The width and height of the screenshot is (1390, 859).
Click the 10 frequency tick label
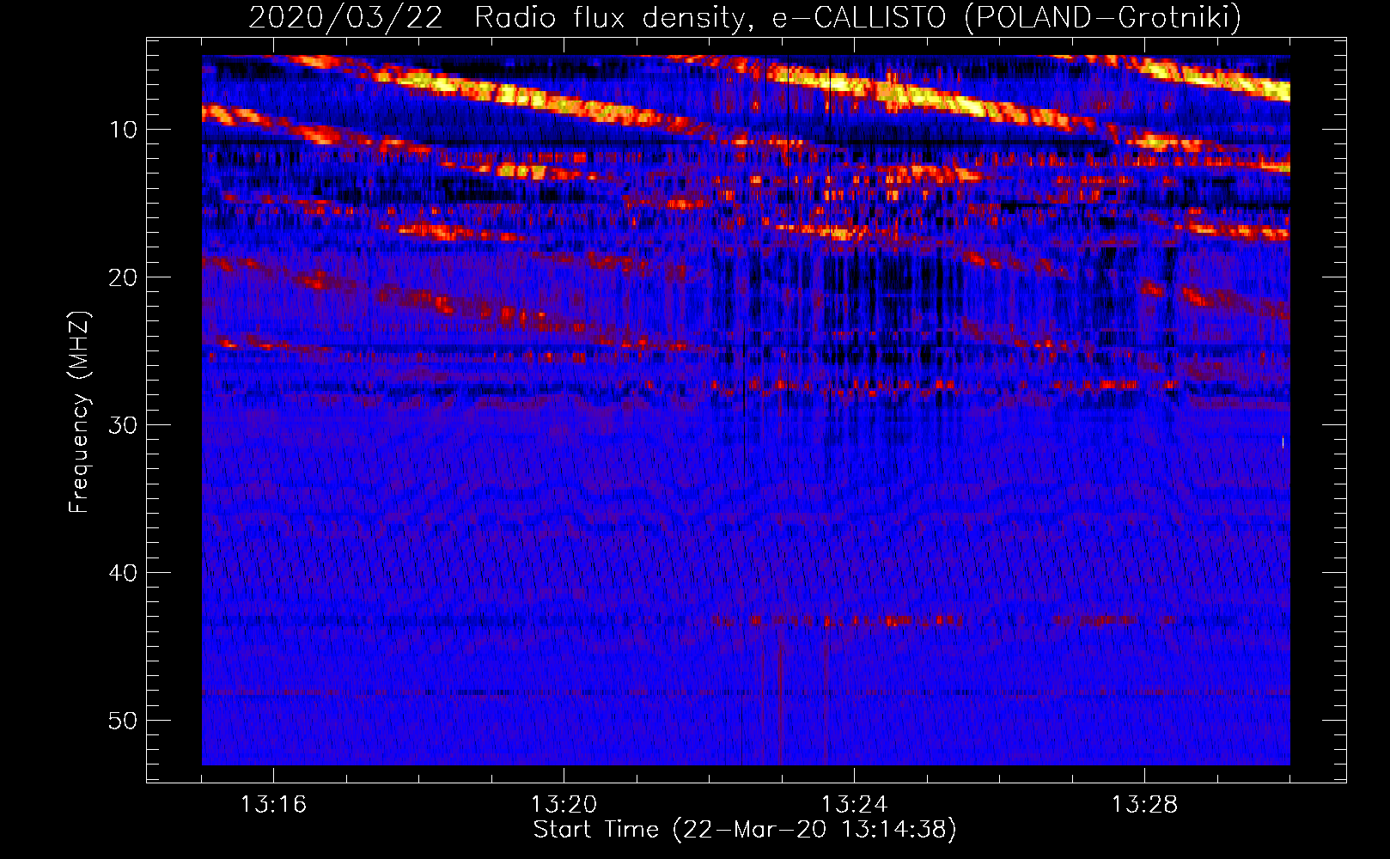click(x=123, y=130)
